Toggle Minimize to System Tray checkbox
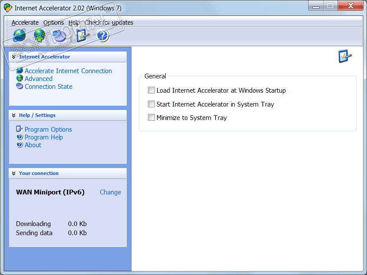 (x=151, y=117)
